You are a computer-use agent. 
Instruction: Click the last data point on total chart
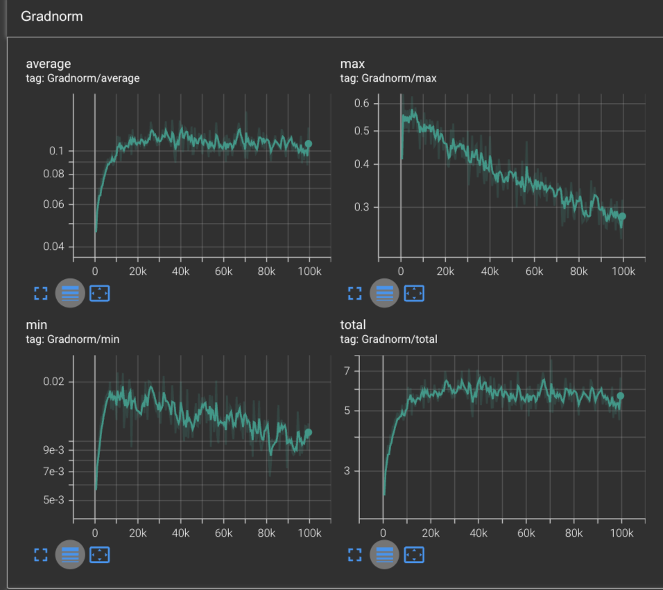(620, 395)
